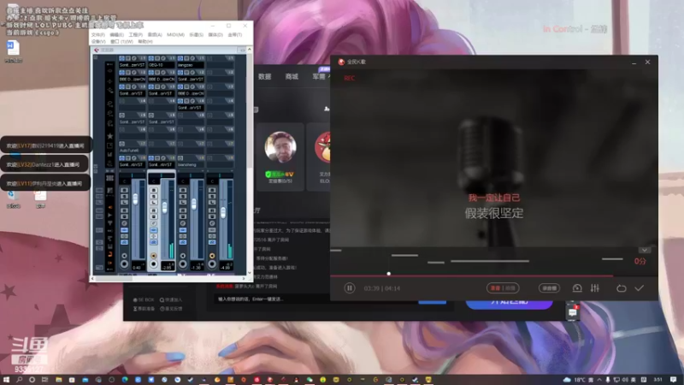Toggle Listen (L) on third mixer channel

183,203
